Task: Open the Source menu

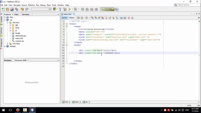Action: click(x=24, y=5)
